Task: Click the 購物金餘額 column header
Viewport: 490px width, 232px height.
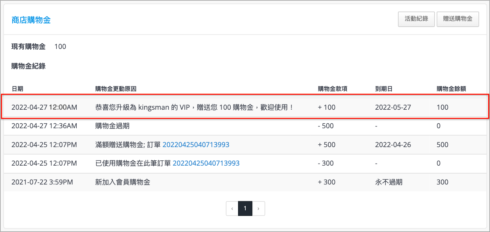Action: (451, 89)
